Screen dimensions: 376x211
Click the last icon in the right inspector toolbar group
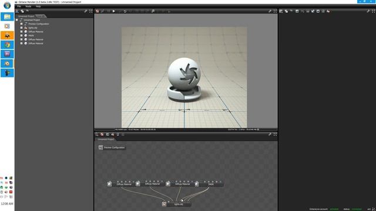(328, 11)
